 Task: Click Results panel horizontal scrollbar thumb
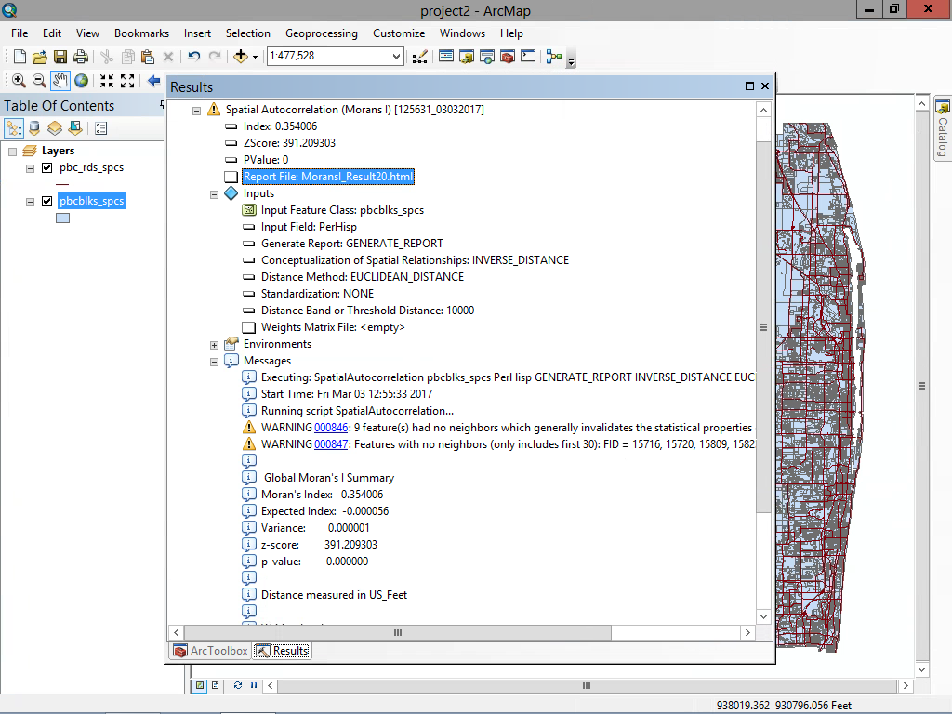(x=397, y=632)
